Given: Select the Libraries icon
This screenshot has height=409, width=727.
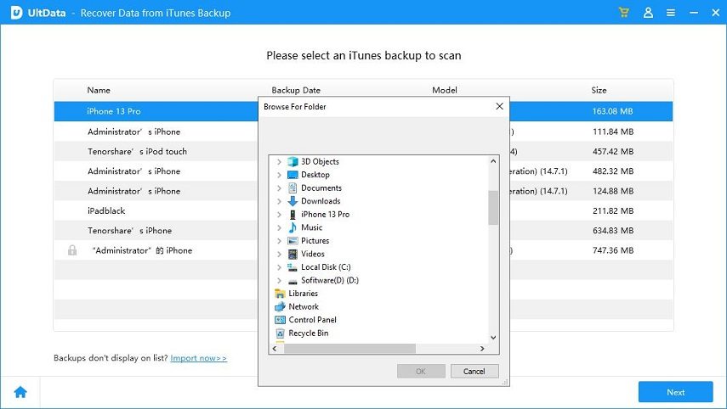Looking at the screenshot, I should tap(280, 294).
